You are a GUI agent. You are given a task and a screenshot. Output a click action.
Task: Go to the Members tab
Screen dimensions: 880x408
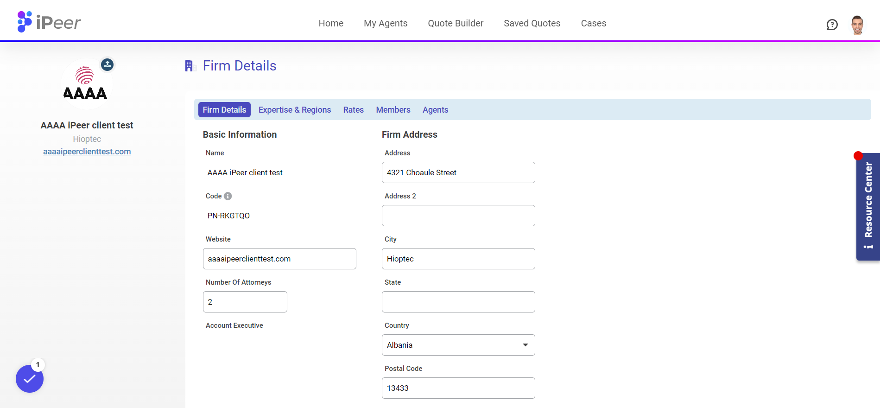(x=393, y=110)
